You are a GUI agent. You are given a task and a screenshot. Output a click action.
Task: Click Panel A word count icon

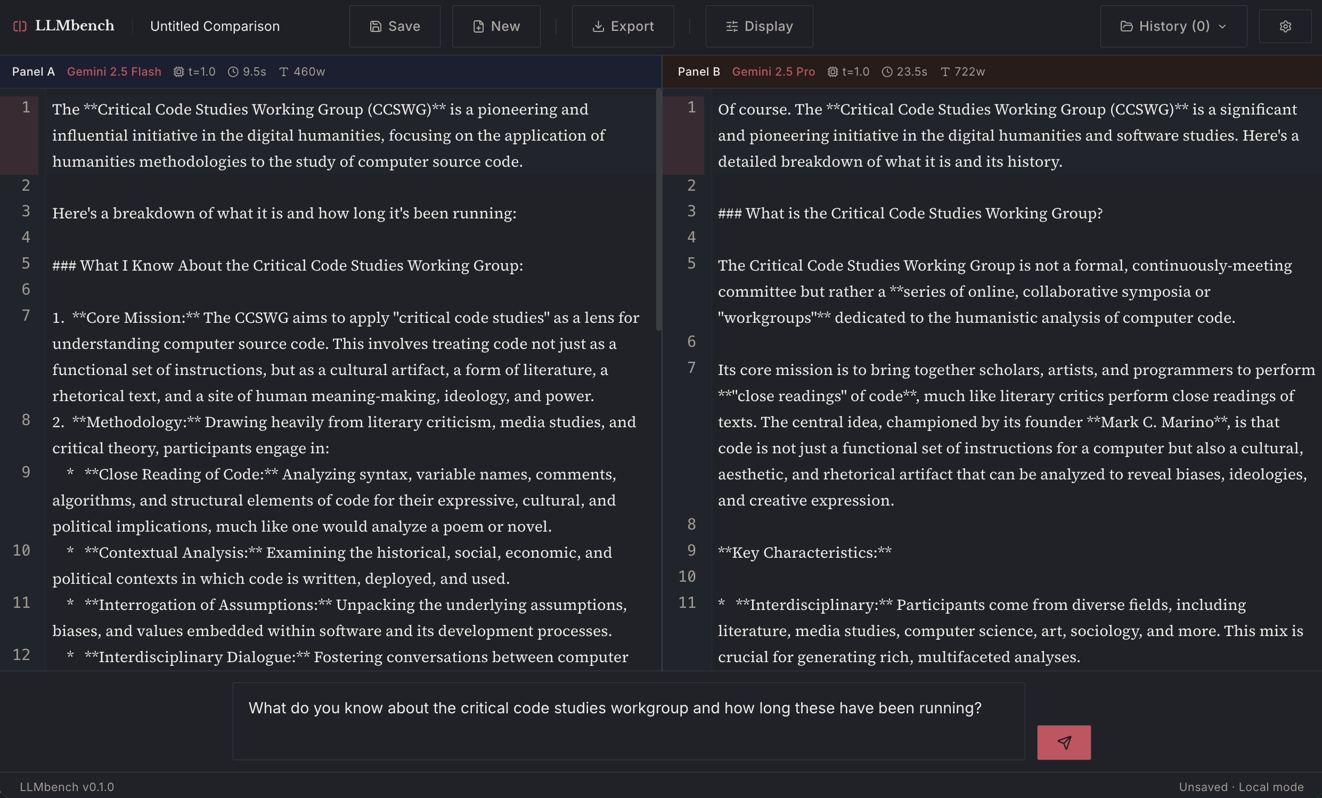click(284, 71)
